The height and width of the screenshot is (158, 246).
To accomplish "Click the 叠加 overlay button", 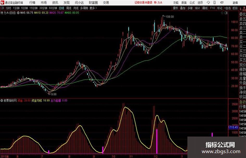I will 183,8.
